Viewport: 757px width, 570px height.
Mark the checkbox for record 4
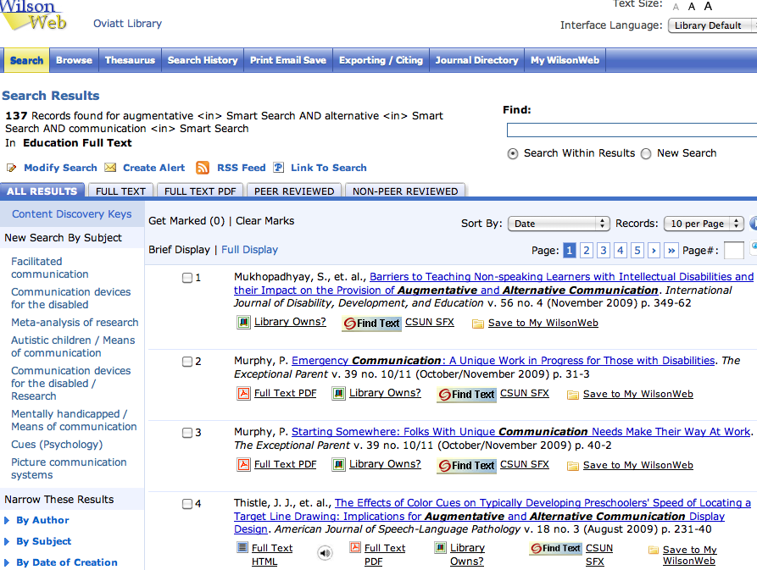click(187, 504)
